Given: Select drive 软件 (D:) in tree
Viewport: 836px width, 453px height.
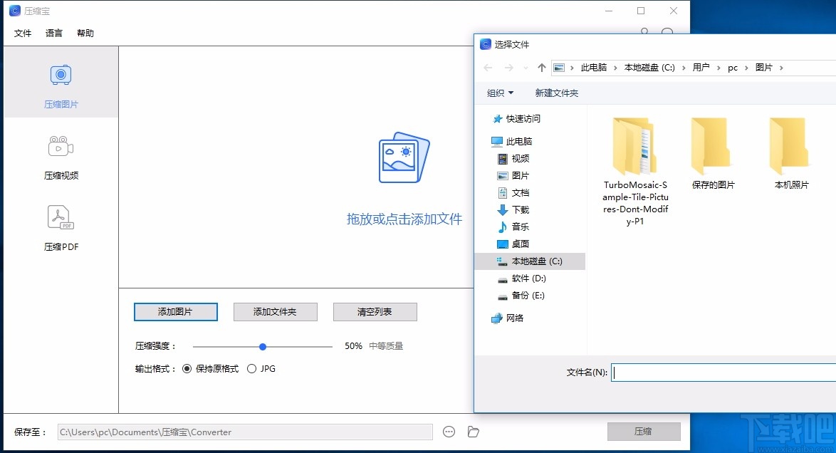Looking at the screenshot, I should [521, 278].
